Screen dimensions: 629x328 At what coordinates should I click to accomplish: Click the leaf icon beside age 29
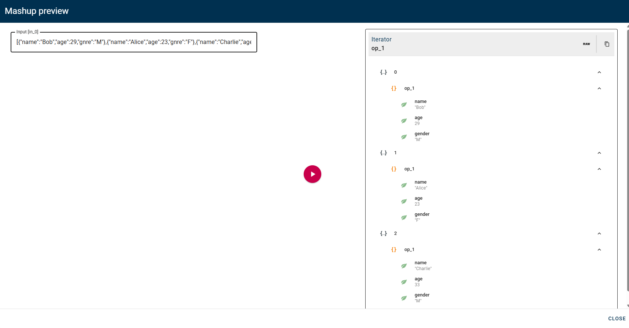(x=404, y=121)
